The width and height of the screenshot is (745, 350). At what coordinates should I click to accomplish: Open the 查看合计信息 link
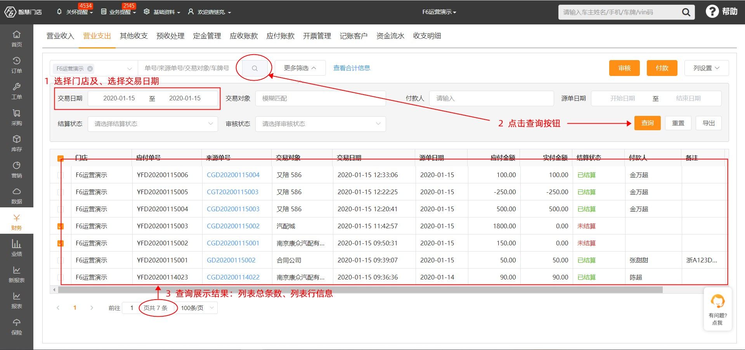pyautogui.click(x=352, y=68)
